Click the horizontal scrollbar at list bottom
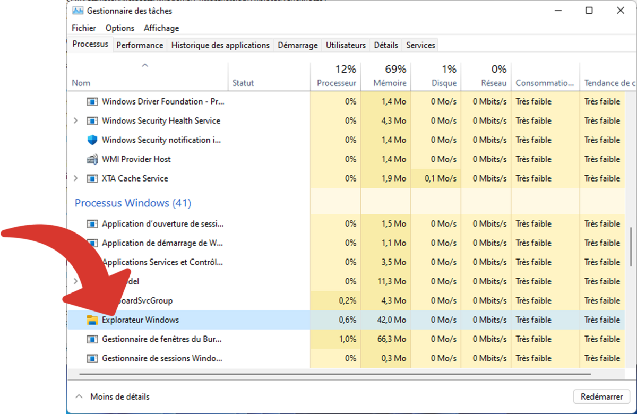The height and width of the screenshot is (414, 637). pyautogui.click(x=335, y=374)
